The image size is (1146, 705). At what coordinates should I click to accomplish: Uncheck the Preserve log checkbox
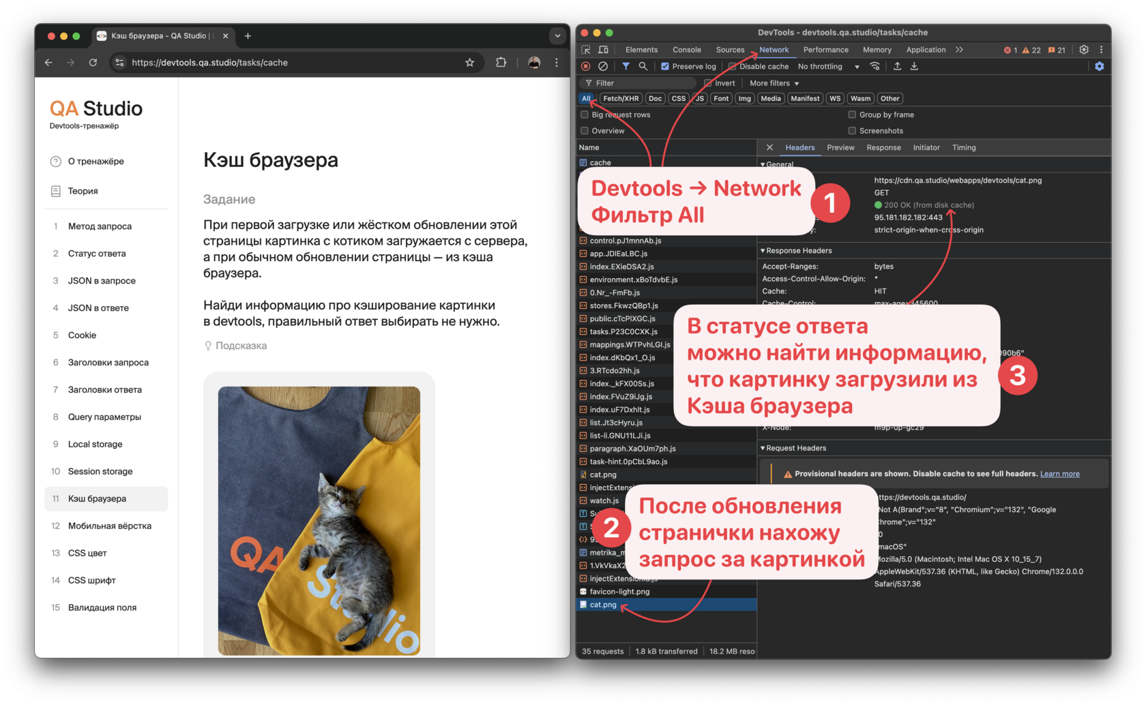[x=665, y=66]
